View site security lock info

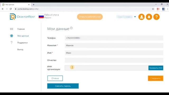[16, 9]
